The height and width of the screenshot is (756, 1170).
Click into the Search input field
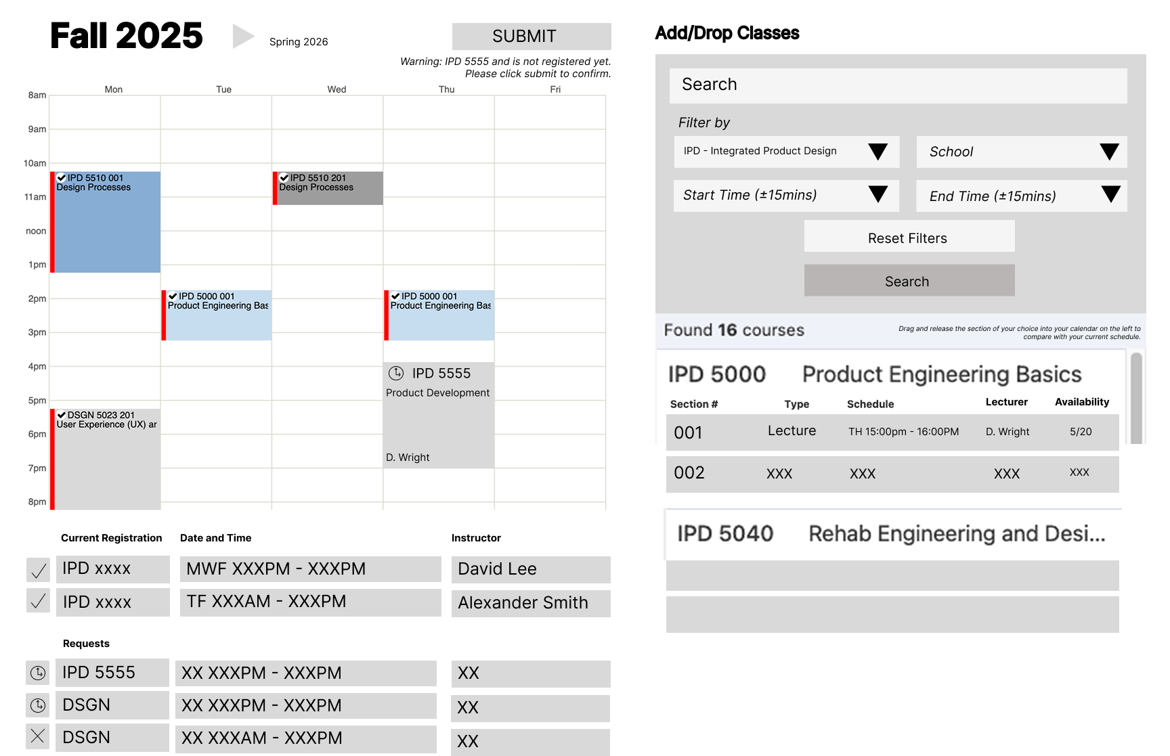898,85
